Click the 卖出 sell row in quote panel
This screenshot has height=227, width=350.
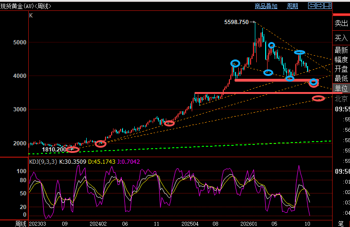(342, 23)
